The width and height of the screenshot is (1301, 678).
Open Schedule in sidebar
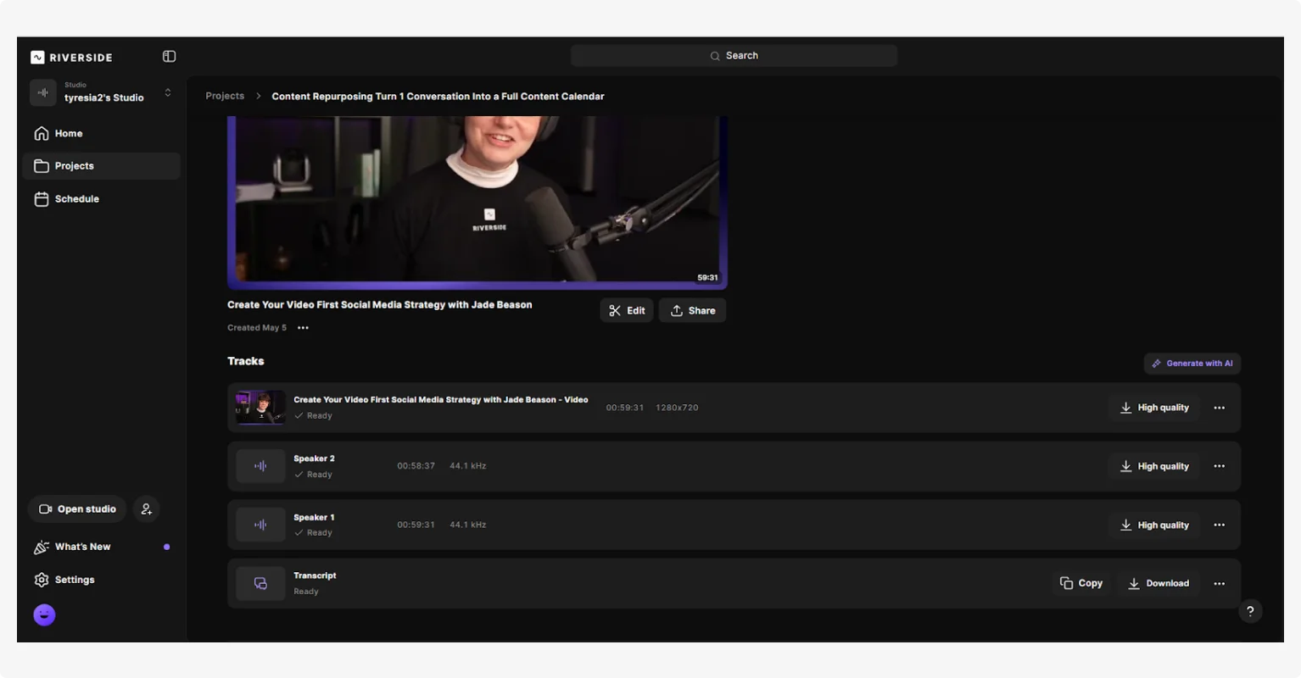(x=102, y=199)
